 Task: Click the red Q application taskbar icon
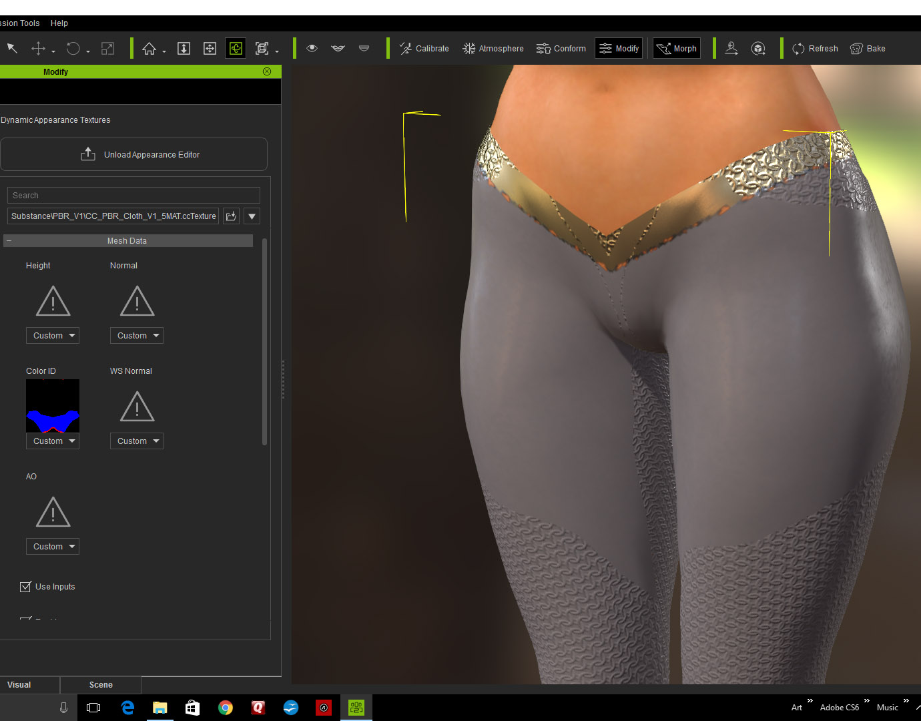click(x=258, y=708)
